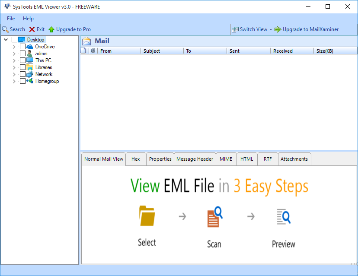The width and height of the screenshot is (358, 276).
Task: Select the Network tree label
Action: pos(44,74)
